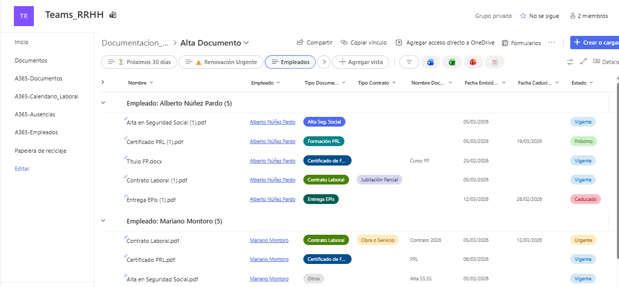The width and height of the screenshot is (619, 287).
Task: Open Alta en Seguridad Social (1).pdf
Action: tap(166, 122)
